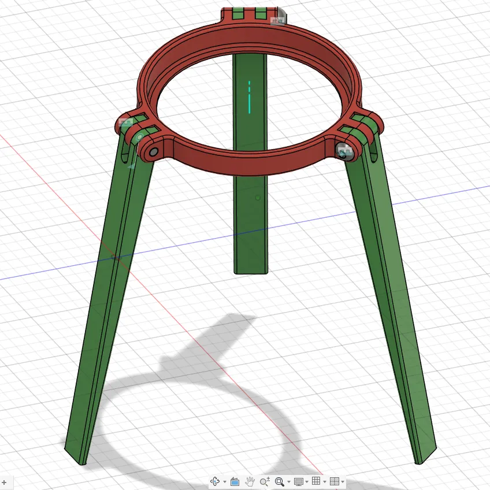Viewport: 490px width, 490px height.
Task: Click the joint glyph on right hinge
Action: pyautogui.click(x=345, y=152)
